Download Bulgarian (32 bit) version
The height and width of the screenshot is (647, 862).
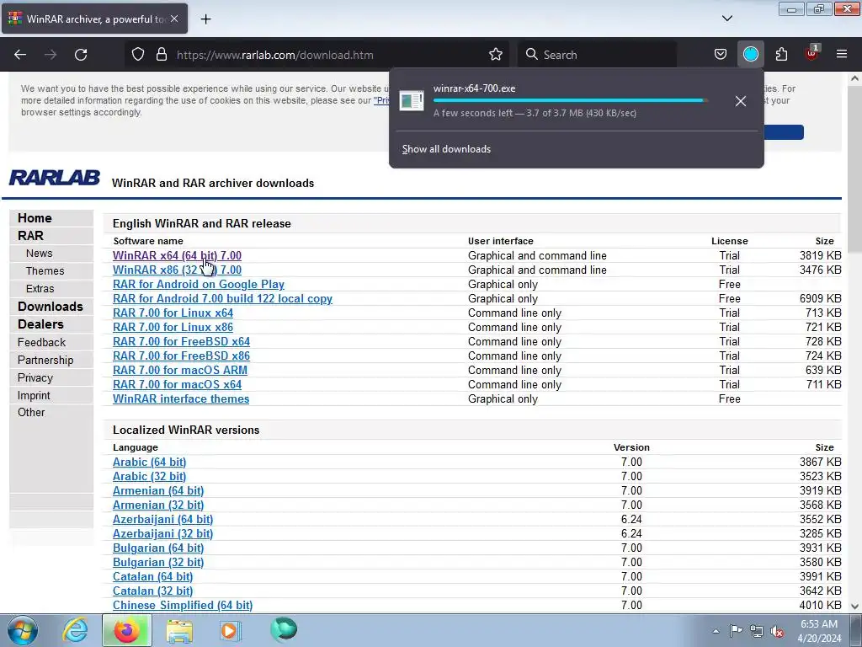pos(158,562)
